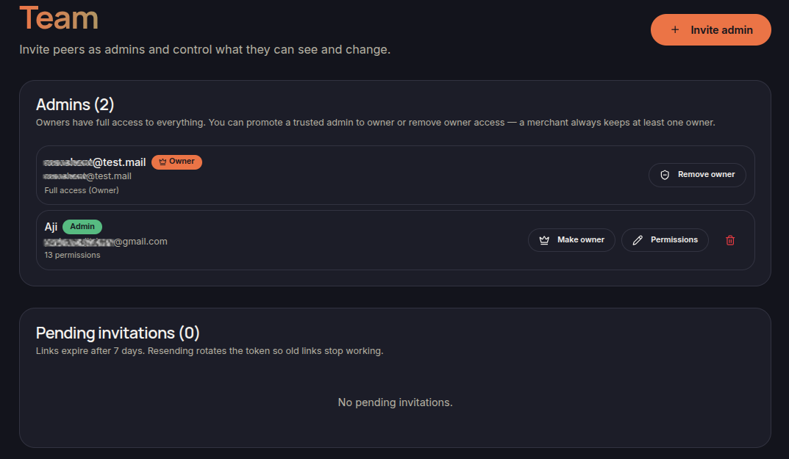Screen dimensions: 789x459
Task: Click the Pending invitations (0) heading
Action: point(118,333)
